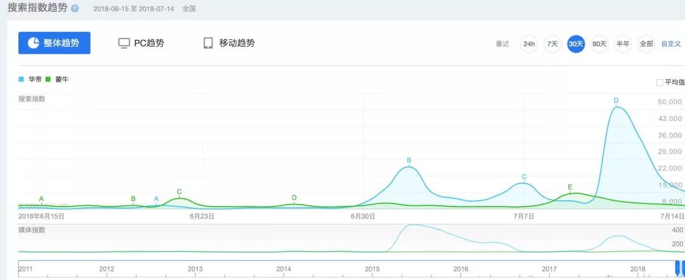The image size is (685, 280).
Task: Select the 整体趋势 overall trend tab
Action: pyautogui.click(x=54, y=42)
